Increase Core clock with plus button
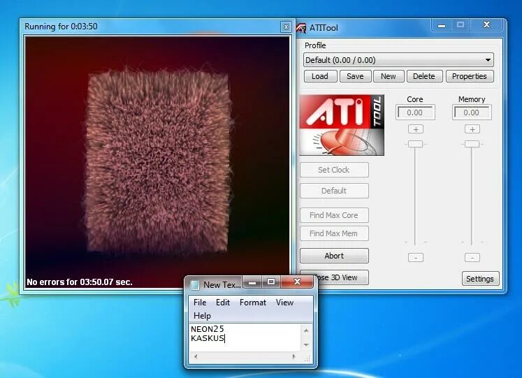522x378 pixels. click(416, 129)
